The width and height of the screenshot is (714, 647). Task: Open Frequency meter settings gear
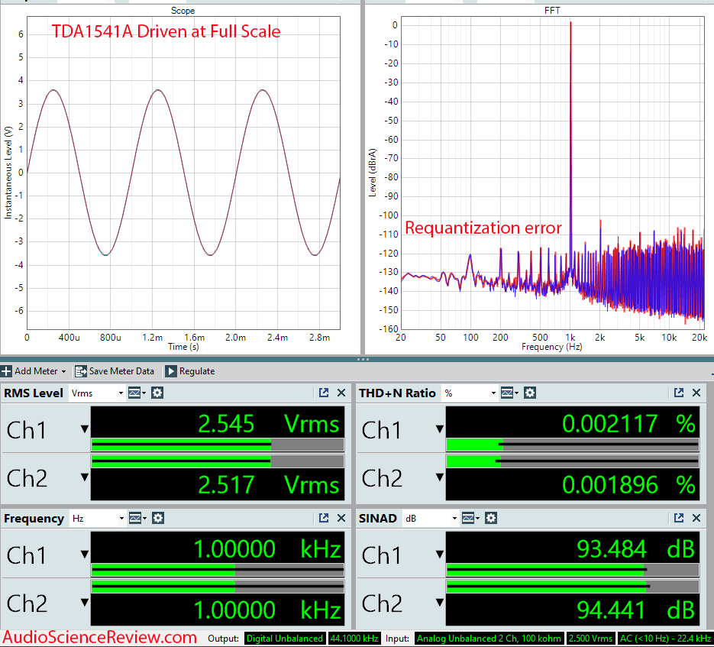point(158,518)
